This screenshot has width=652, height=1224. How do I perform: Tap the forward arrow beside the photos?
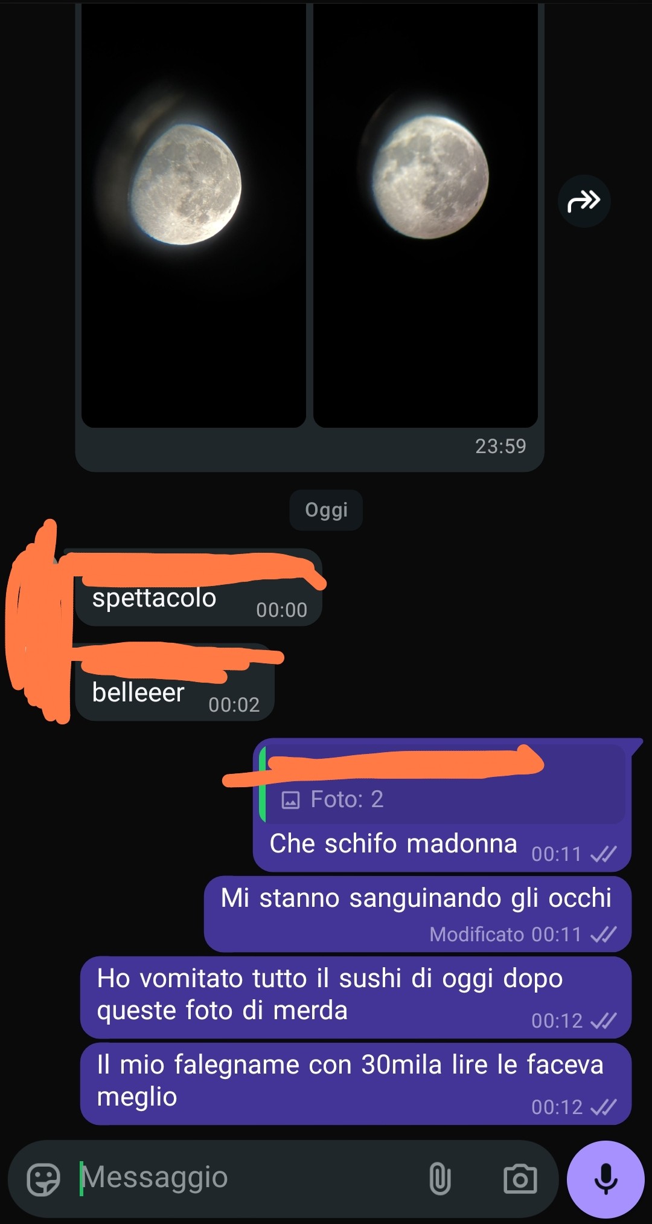pos(584,201)
